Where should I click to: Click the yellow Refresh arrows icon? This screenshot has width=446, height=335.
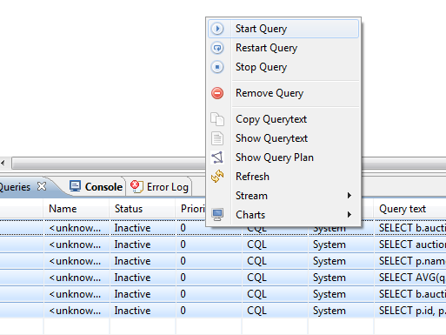(217, 177)
